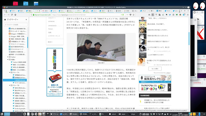Open the ダッシュボード bookmark
The height and width of the screenshot is (116, 206).
click(x=18, y=31)
